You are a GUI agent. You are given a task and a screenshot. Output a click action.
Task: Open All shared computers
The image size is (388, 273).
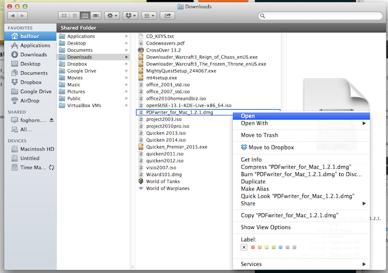[30, 130]
